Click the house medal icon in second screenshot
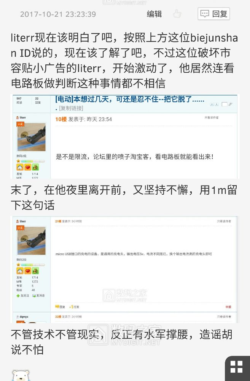Viewport: 250px width, 381px height. (20, 271)
